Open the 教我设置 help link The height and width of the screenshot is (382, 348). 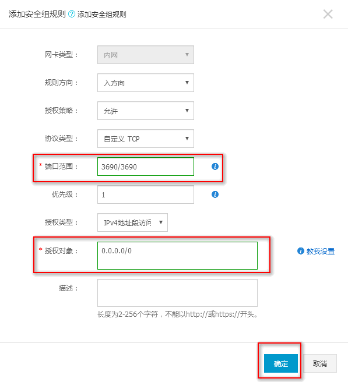click(321, 251)
